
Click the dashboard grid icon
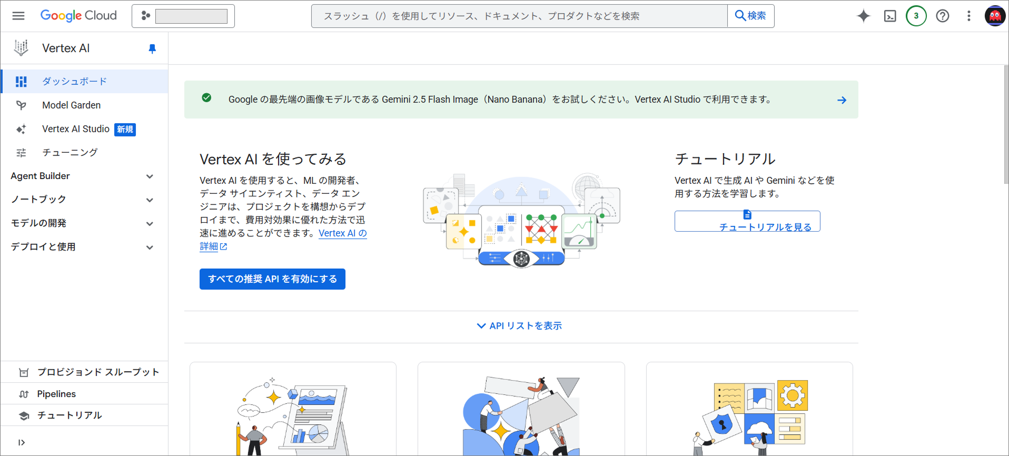pos(21,82)
